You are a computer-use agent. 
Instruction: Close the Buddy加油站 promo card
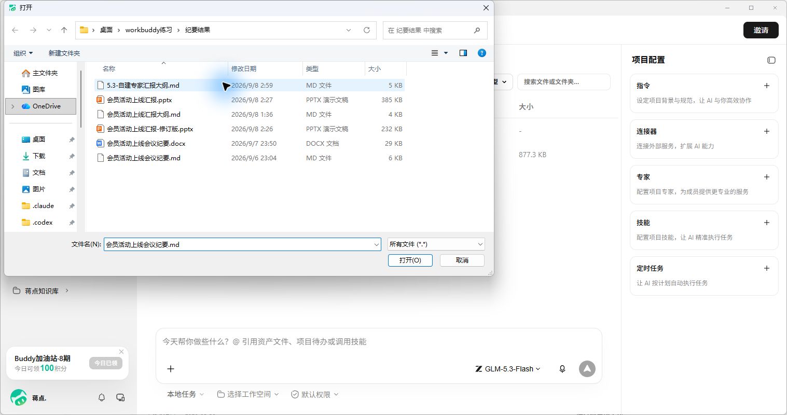point(121,352)
